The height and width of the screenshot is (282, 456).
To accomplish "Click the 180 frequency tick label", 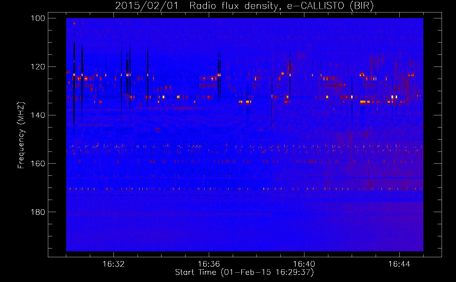I will pyautogui.click(x=38, y=212).
